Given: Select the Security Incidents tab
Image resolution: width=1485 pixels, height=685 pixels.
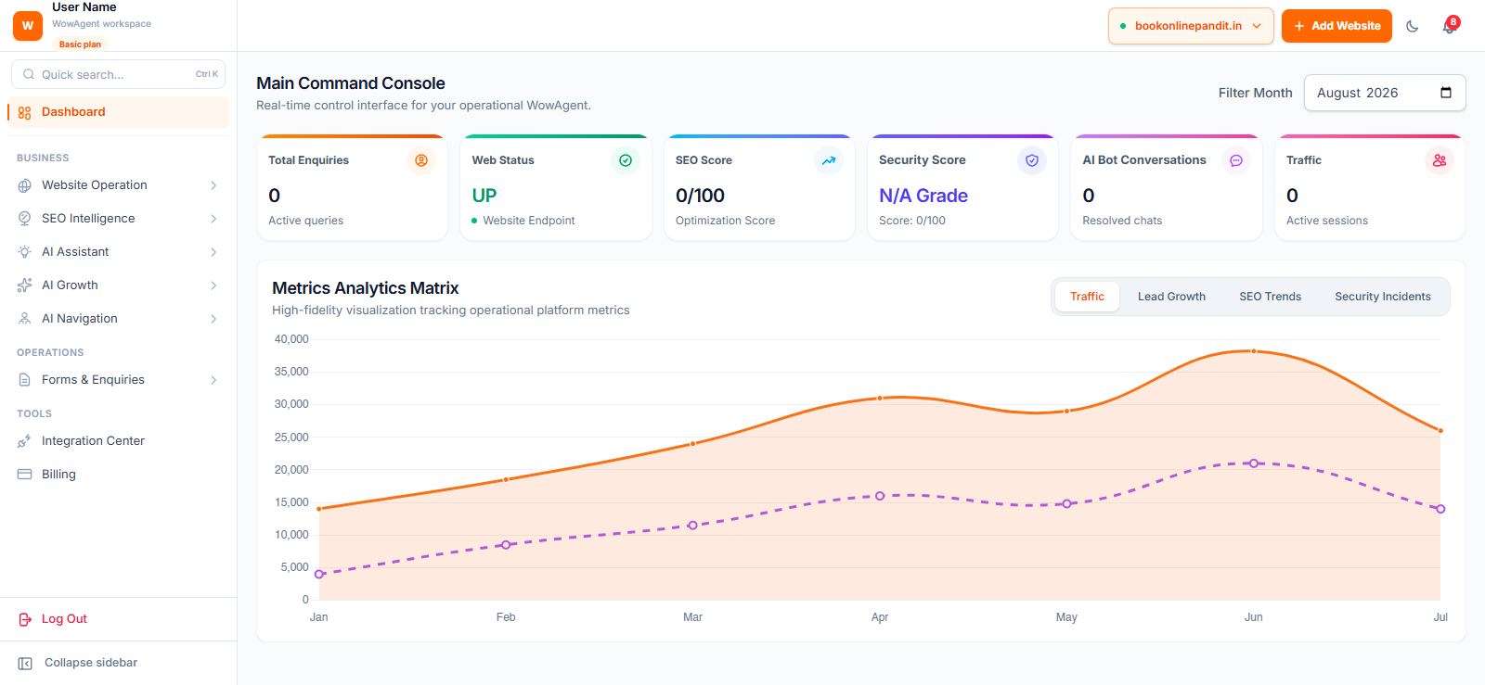Looking at the screenshot, I should [1383, 297].
